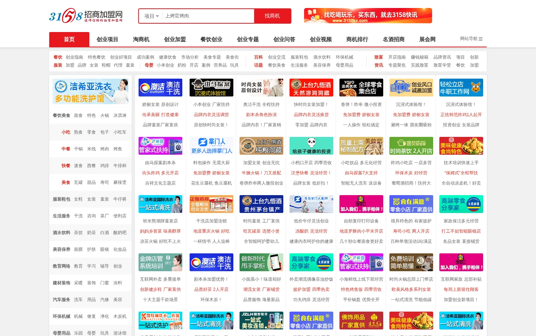
Task: Click the 3158招商加盟网 logo
Action: pyautogui.click(x=86, y=16)
